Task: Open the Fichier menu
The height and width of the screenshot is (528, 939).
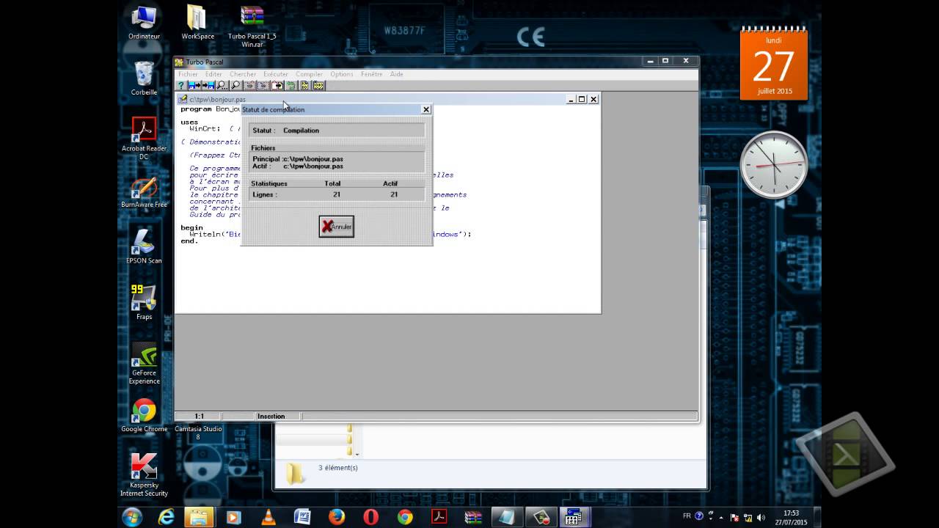Action: coord(188,74)
